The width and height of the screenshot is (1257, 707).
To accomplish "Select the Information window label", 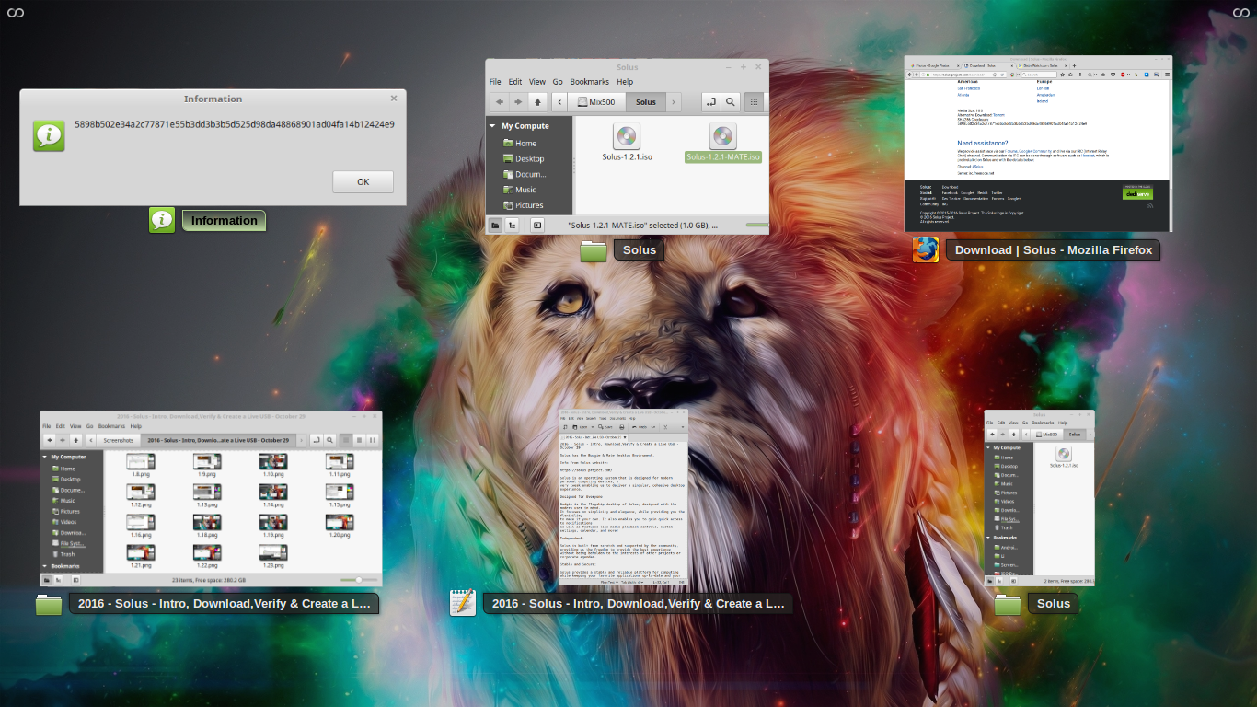I will (x=225, y=220).
